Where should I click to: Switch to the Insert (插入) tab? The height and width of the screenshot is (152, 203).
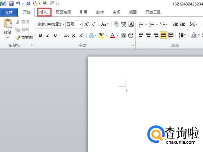(43, 12)
